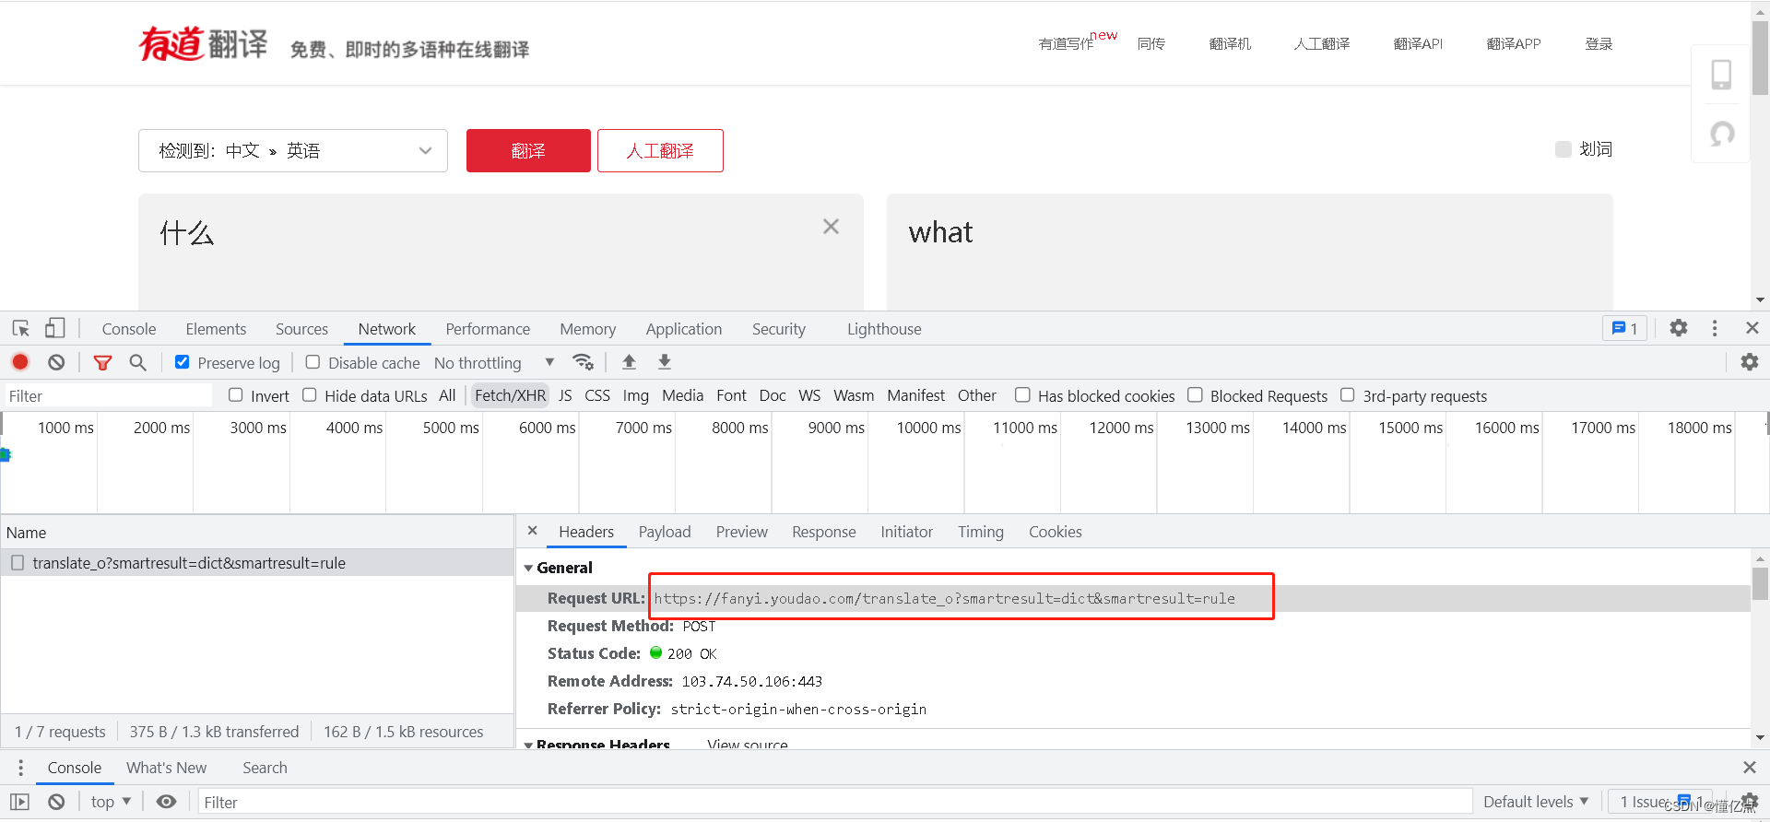This screenshot has height=822, width=1770.
Task: Toggle the device toolbar icon
Action: 55,328
